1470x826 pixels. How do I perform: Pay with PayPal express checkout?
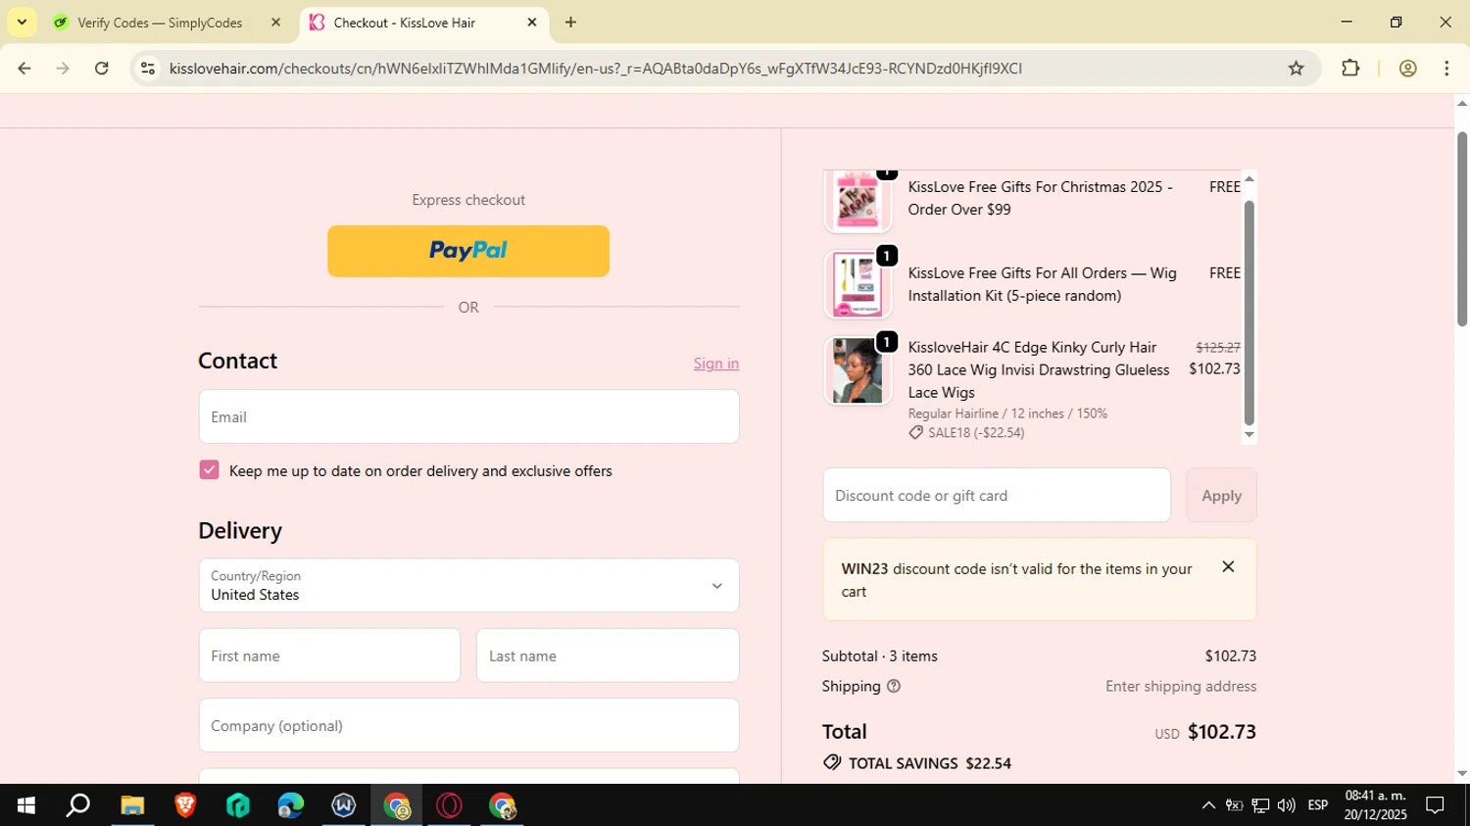coord(468,251)
